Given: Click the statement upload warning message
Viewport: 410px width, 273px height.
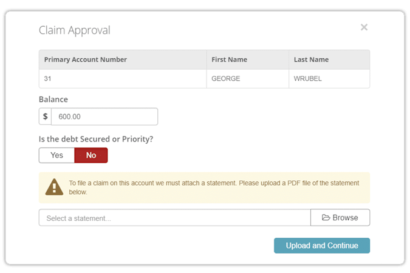Looking at the screenshot, I should coord(214,187).
